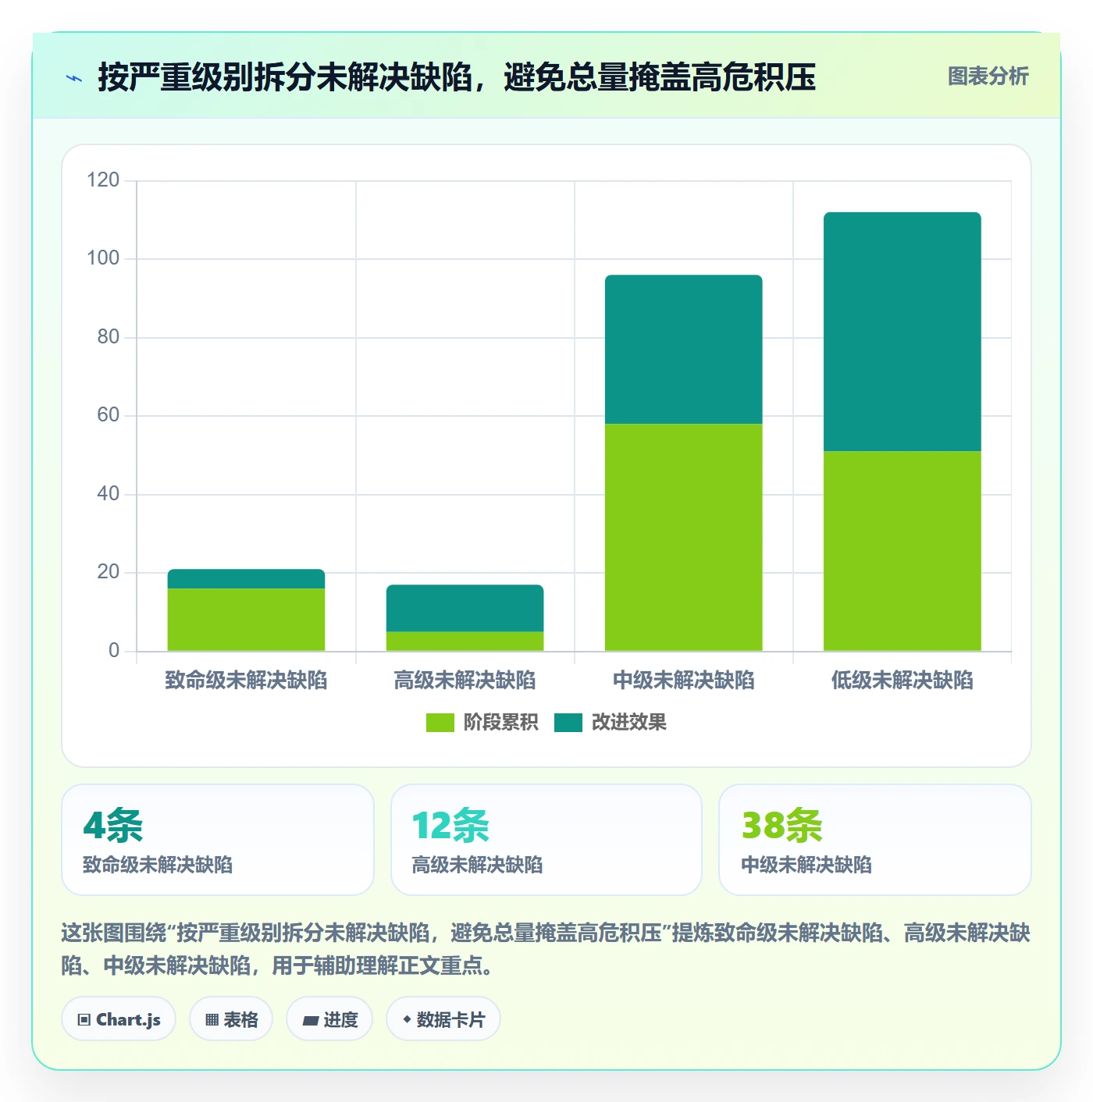The height and width of the screenshot is (1102, 1093).
Task: Click the 38条 data card value
Action: tap(781, 826)
